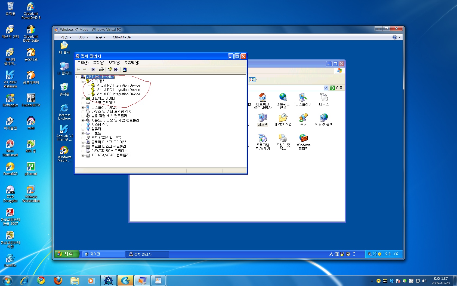Open Properties via the question-mark sheet toolbar icon
The height and width of the screenshot is (286, 457).
click(x=110, y=69)
